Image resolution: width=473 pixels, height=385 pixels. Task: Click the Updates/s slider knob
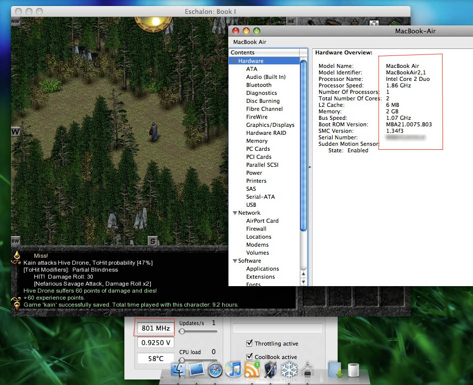[x=182, y=331]
